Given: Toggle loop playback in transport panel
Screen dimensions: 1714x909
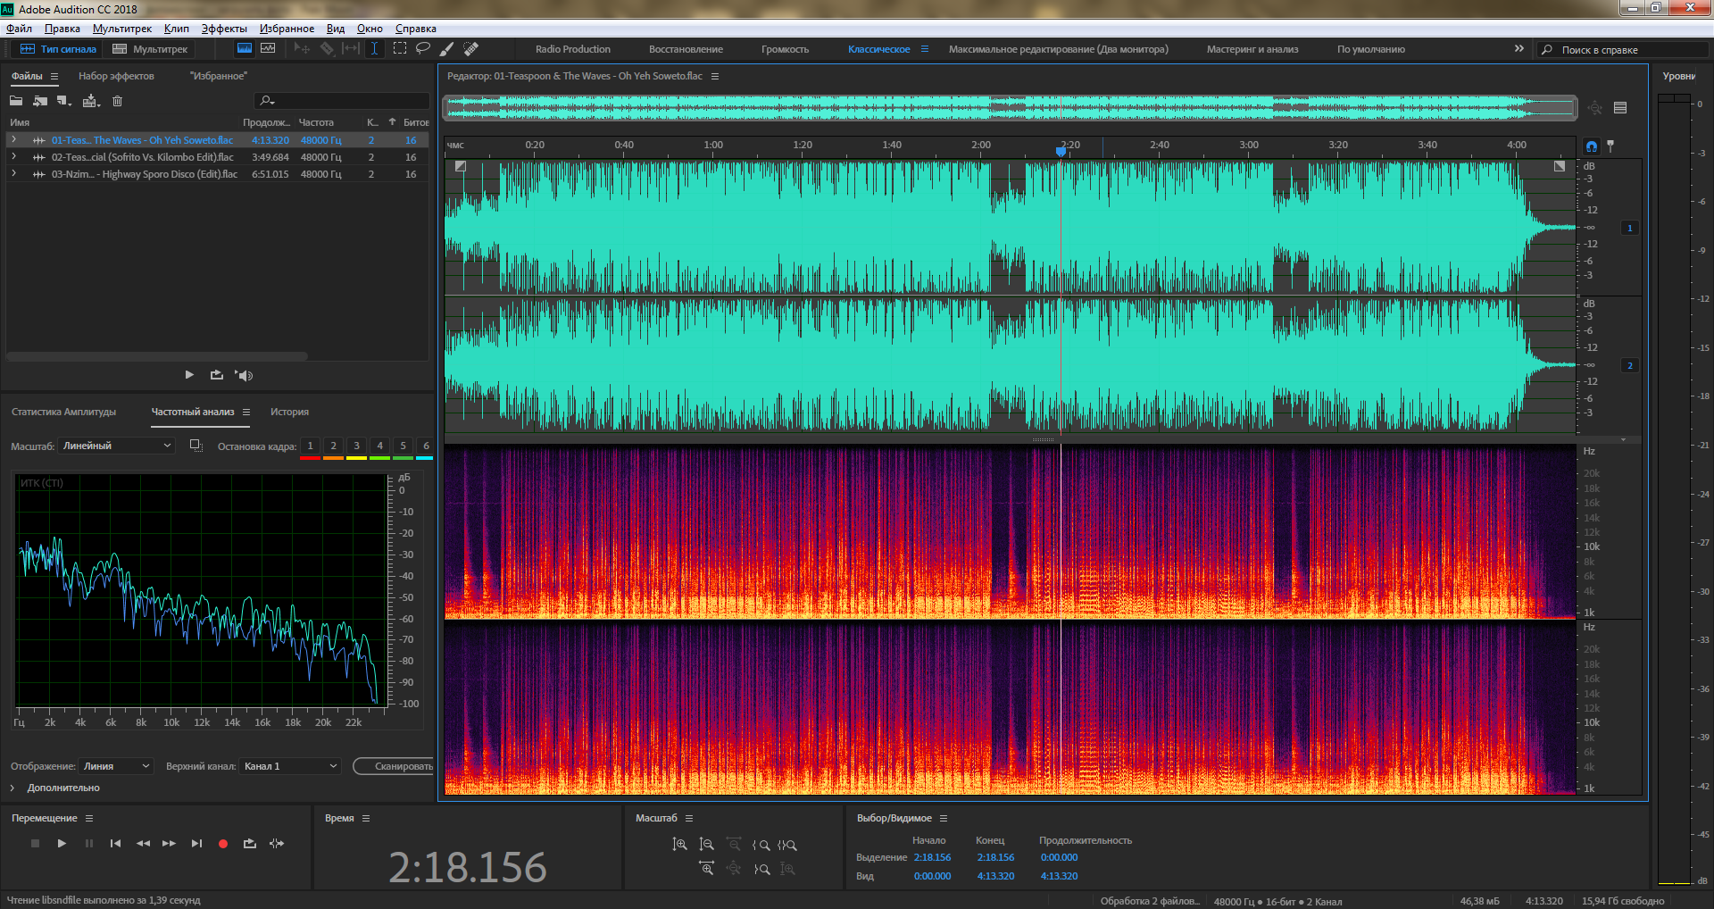Looking at the screenshot, I should (250, 843).
